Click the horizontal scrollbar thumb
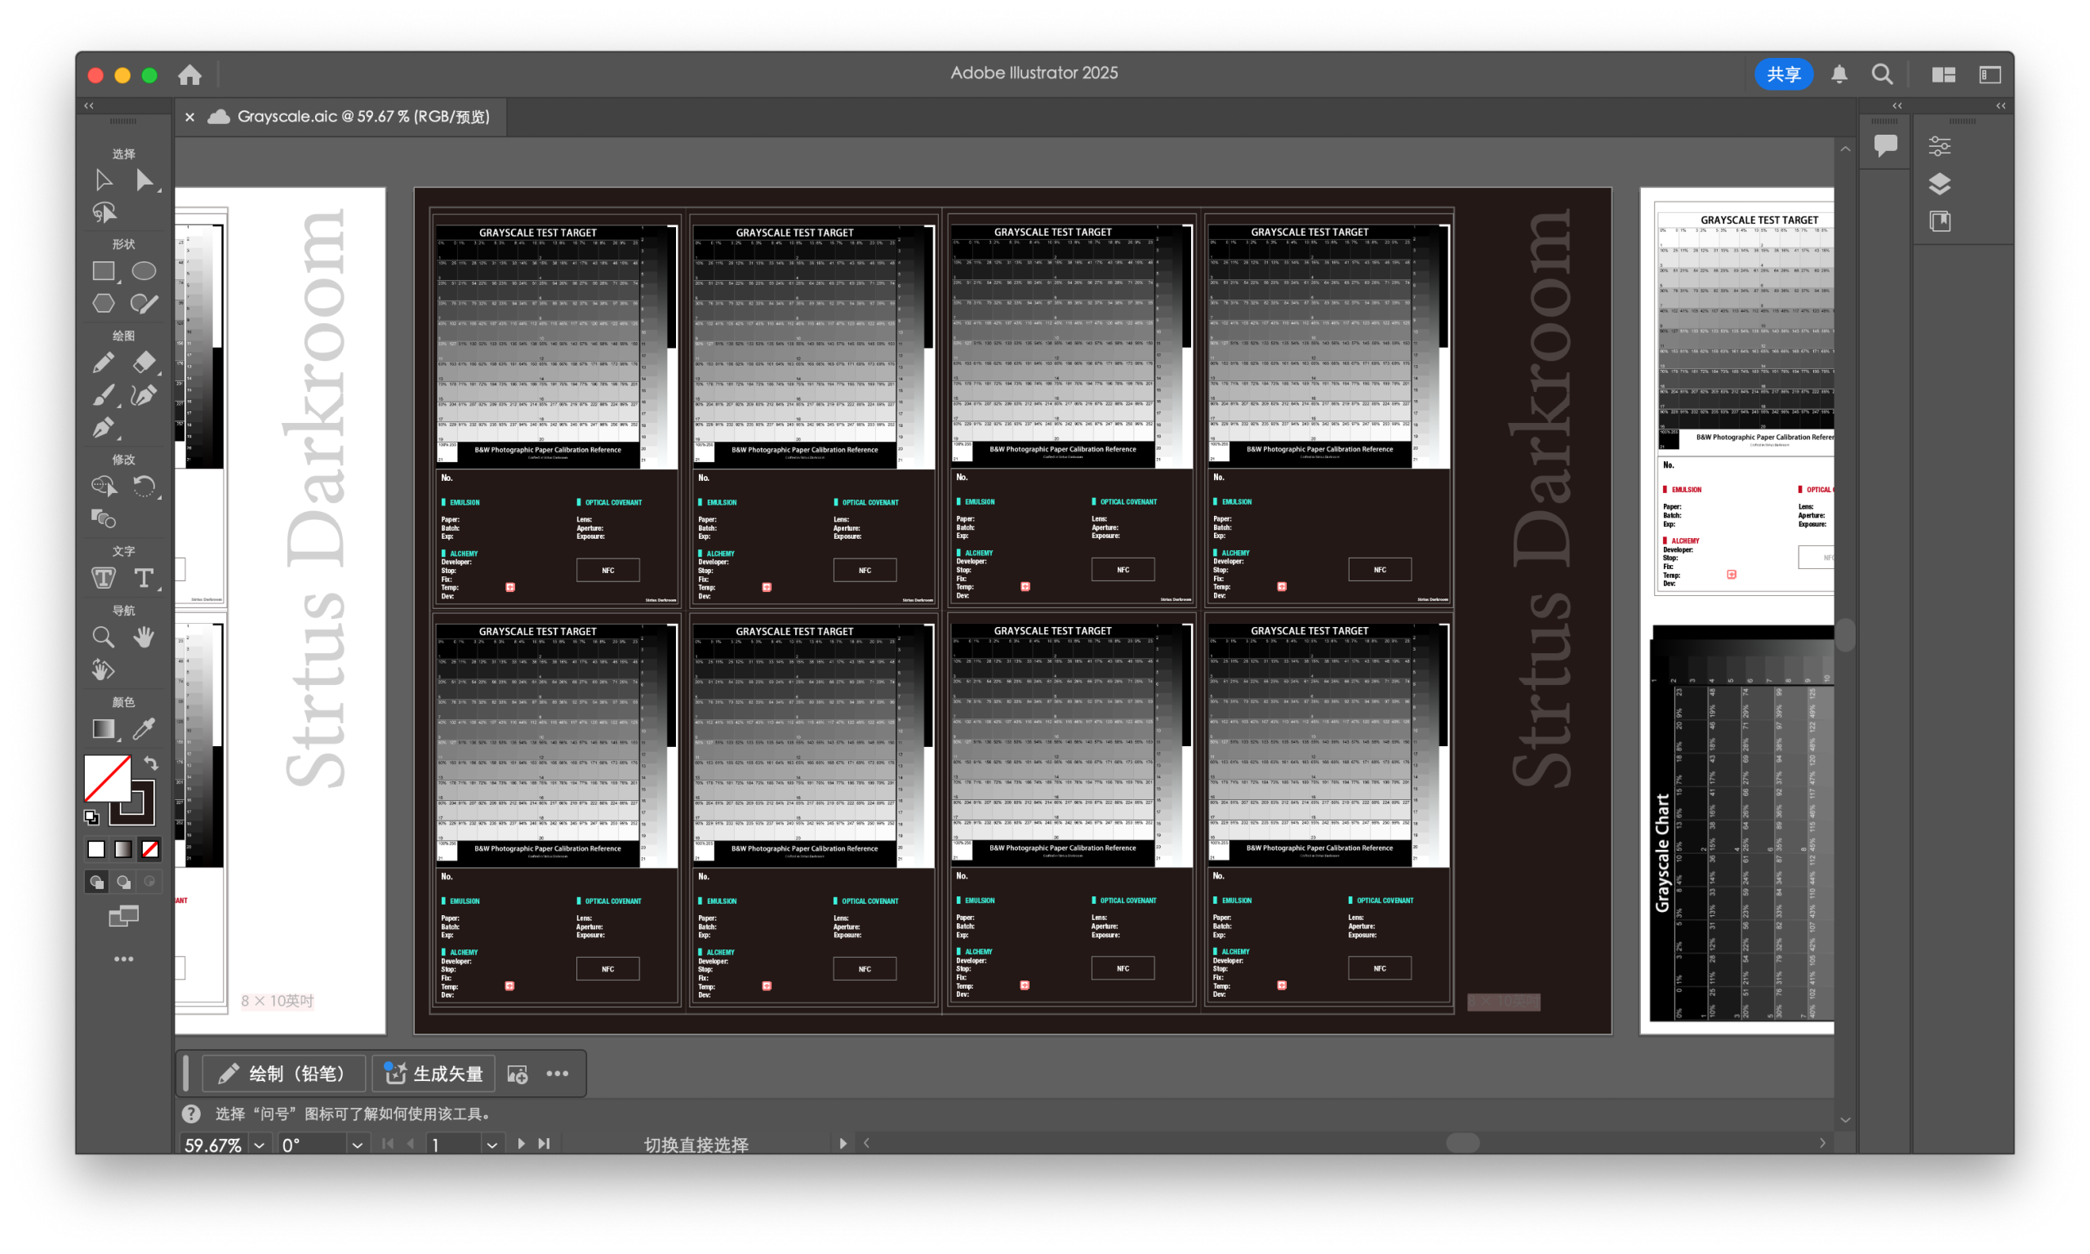The height and width of the screenshot is (1254, 2090). pyautogui.click(x=1462, y=1143)
